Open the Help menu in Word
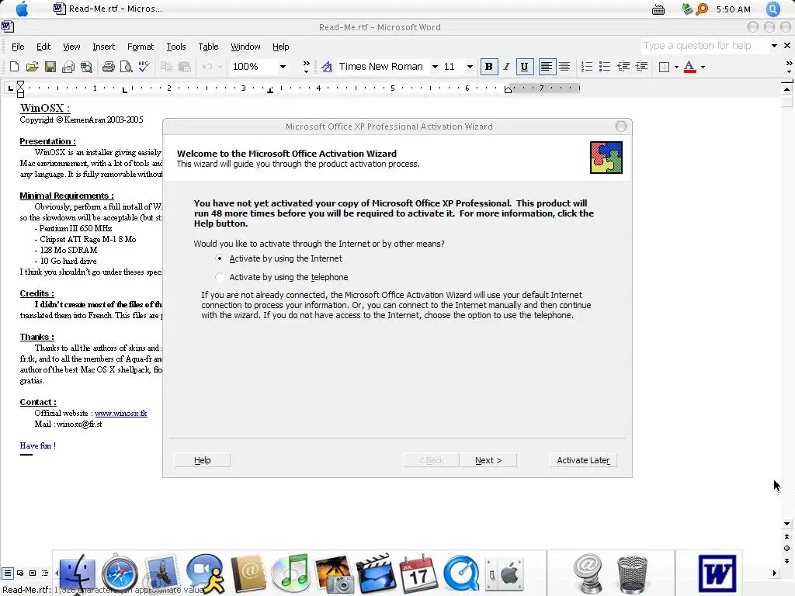 (x=280, y=47)
